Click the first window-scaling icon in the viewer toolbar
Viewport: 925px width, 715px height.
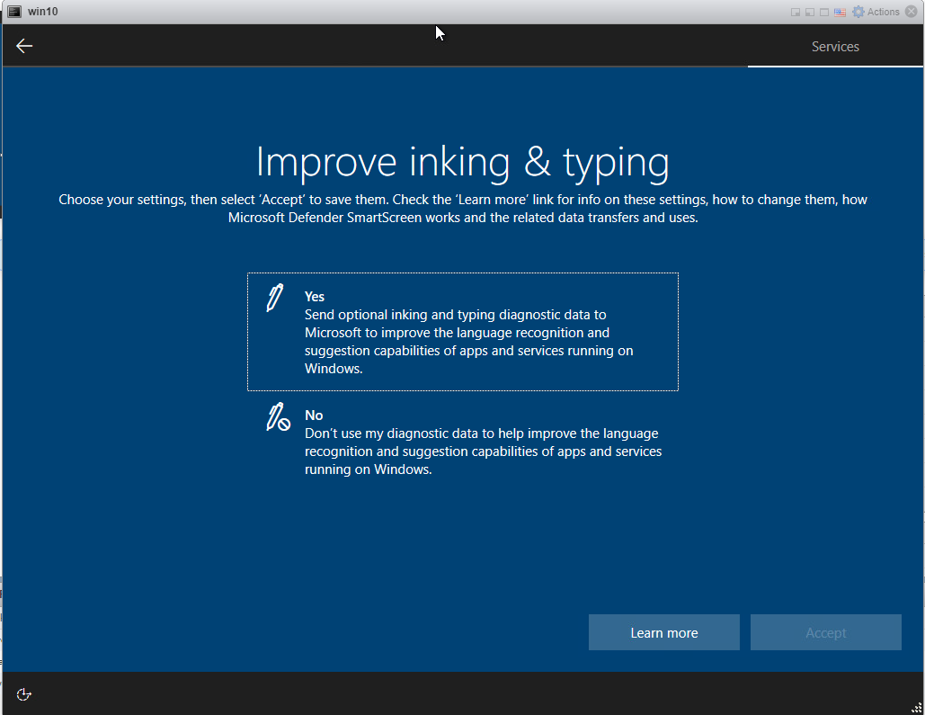pyautogui.click(x=794, y=11)
